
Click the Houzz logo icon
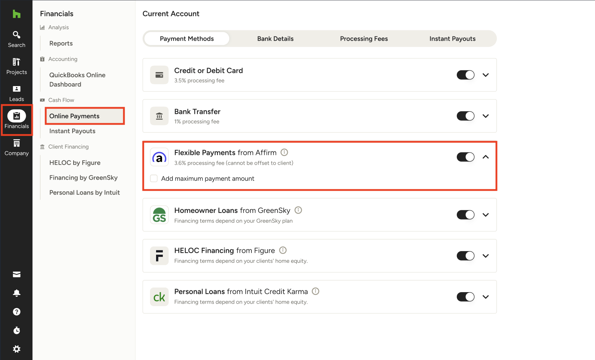(x=16, y=14)
